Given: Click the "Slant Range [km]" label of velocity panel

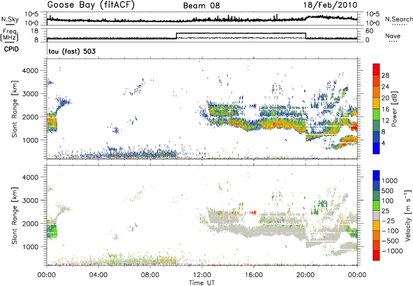Looking at the screenshot, I should pyautogui.click(x=14, y=216).
